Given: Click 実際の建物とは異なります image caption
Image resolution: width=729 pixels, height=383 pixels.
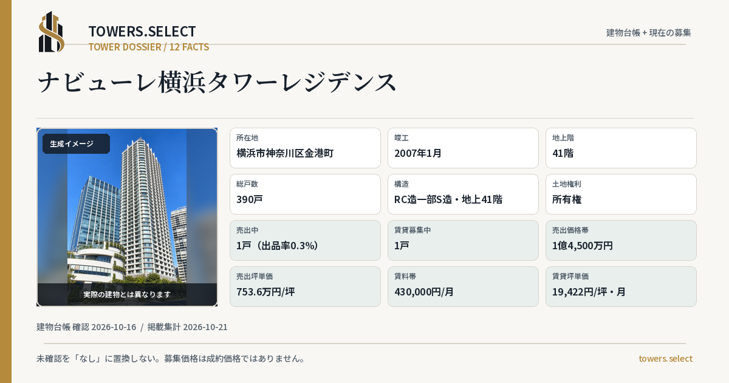Looking at the screenshot, I should coord(127,294).
